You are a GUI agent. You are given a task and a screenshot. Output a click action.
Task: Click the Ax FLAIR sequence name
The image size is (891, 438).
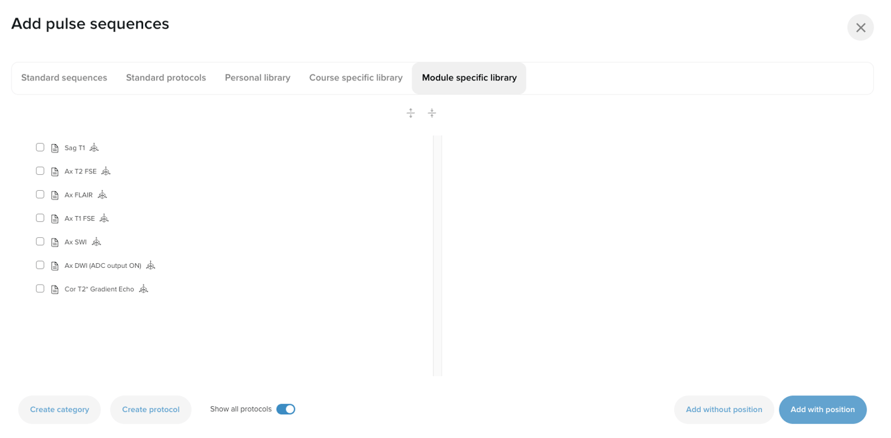pyautogui.click(x=78, y=195)
